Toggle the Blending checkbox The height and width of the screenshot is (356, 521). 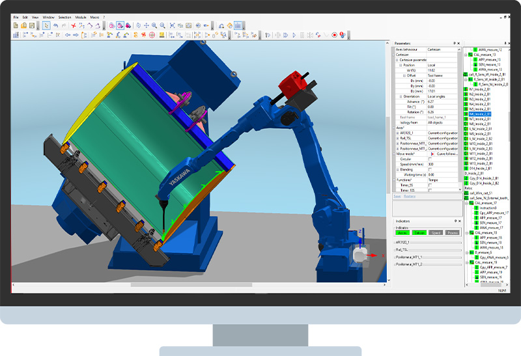[x=430, y=169]
